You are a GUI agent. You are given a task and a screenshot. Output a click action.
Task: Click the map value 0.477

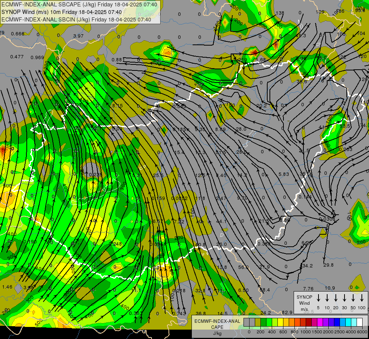click(x=17, y=57)
